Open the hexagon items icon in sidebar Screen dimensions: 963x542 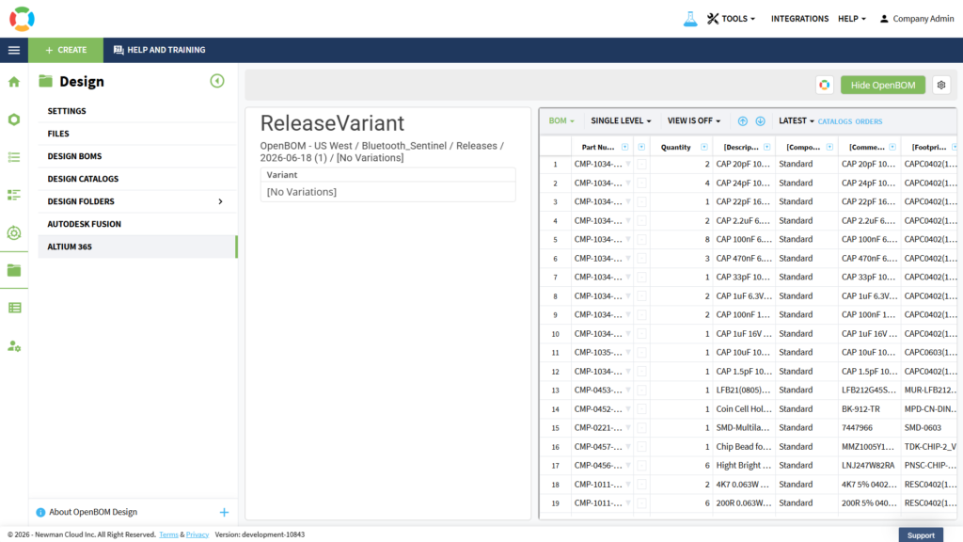click(14, 120)
